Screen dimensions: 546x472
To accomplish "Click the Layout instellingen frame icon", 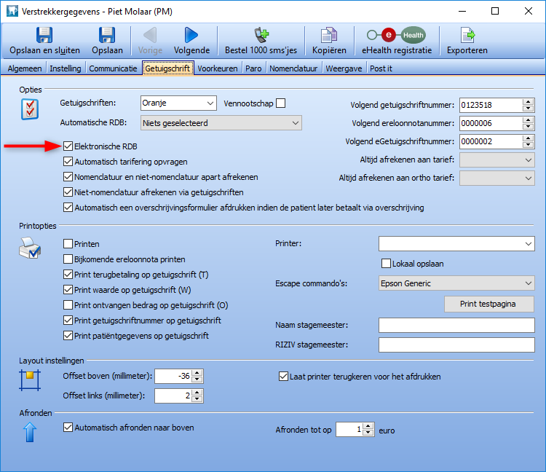I will point(30,380).
